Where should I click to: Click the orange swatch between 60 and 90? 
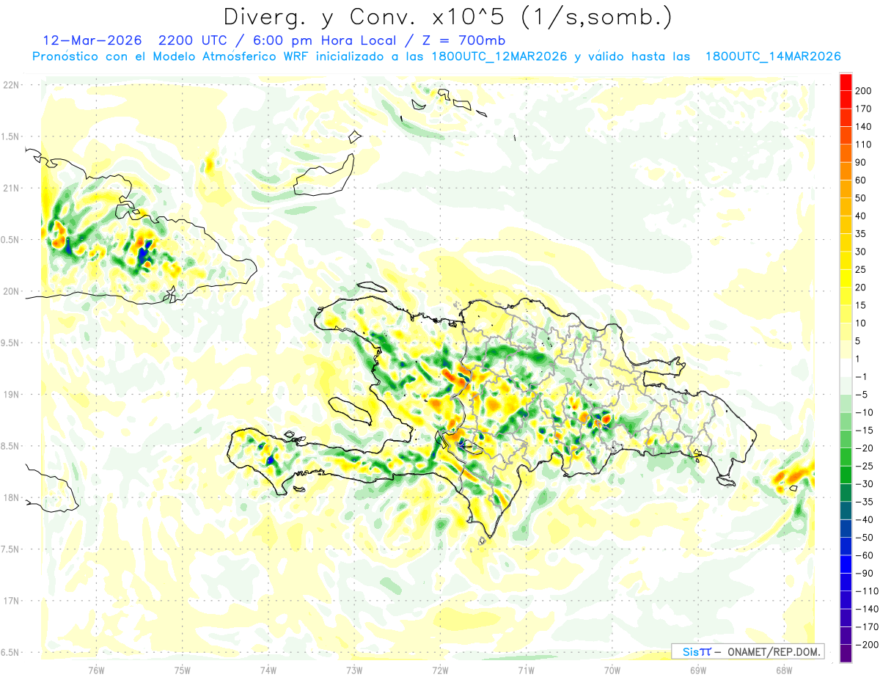846,172
